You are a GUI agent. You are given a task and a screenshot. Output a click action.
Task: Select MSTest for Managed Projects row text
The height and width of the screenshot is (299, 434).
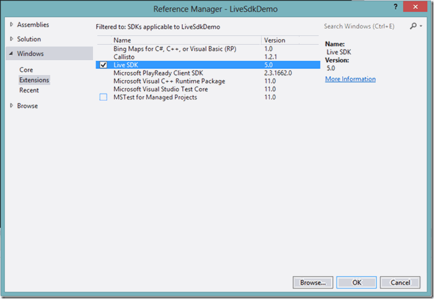point(155,97)
